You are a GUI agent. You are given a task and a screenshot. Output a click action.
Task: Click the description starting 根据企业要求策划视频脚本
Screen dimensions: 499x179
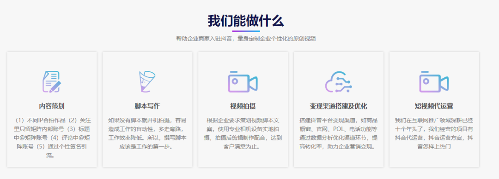tap(243, 133)
